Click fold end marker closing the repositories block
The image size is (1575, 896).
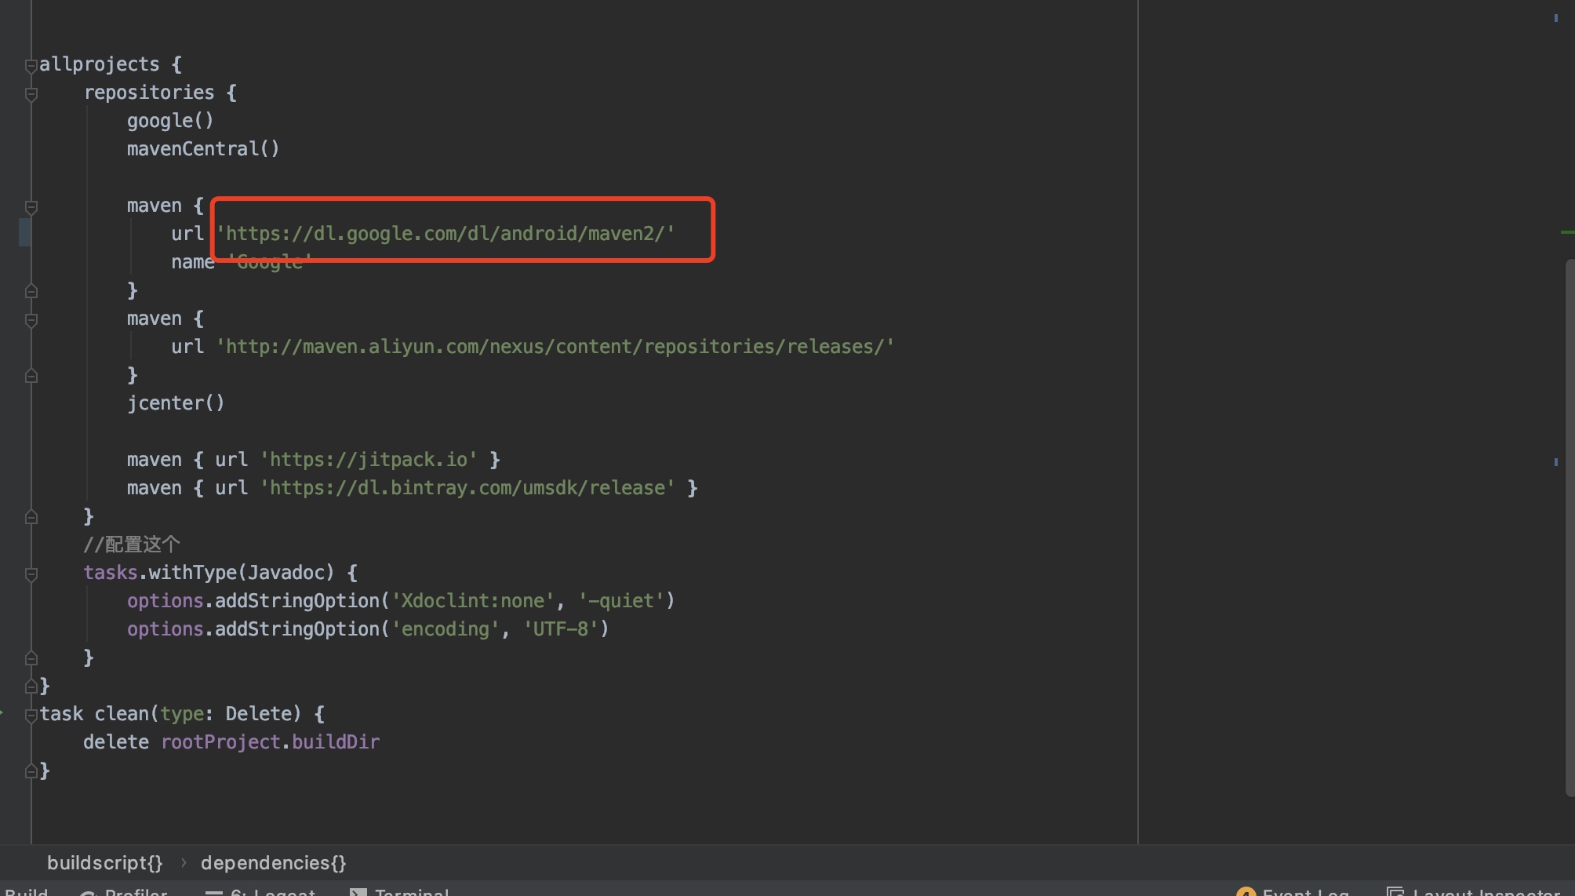tap(31, 517)
